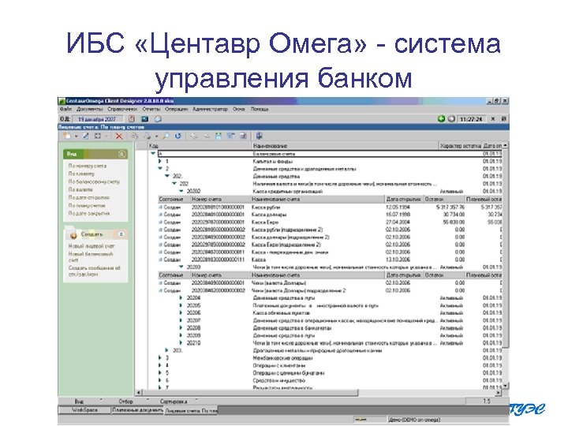Click the operational date field 19 декабря 2007

(x=97, y=119)
